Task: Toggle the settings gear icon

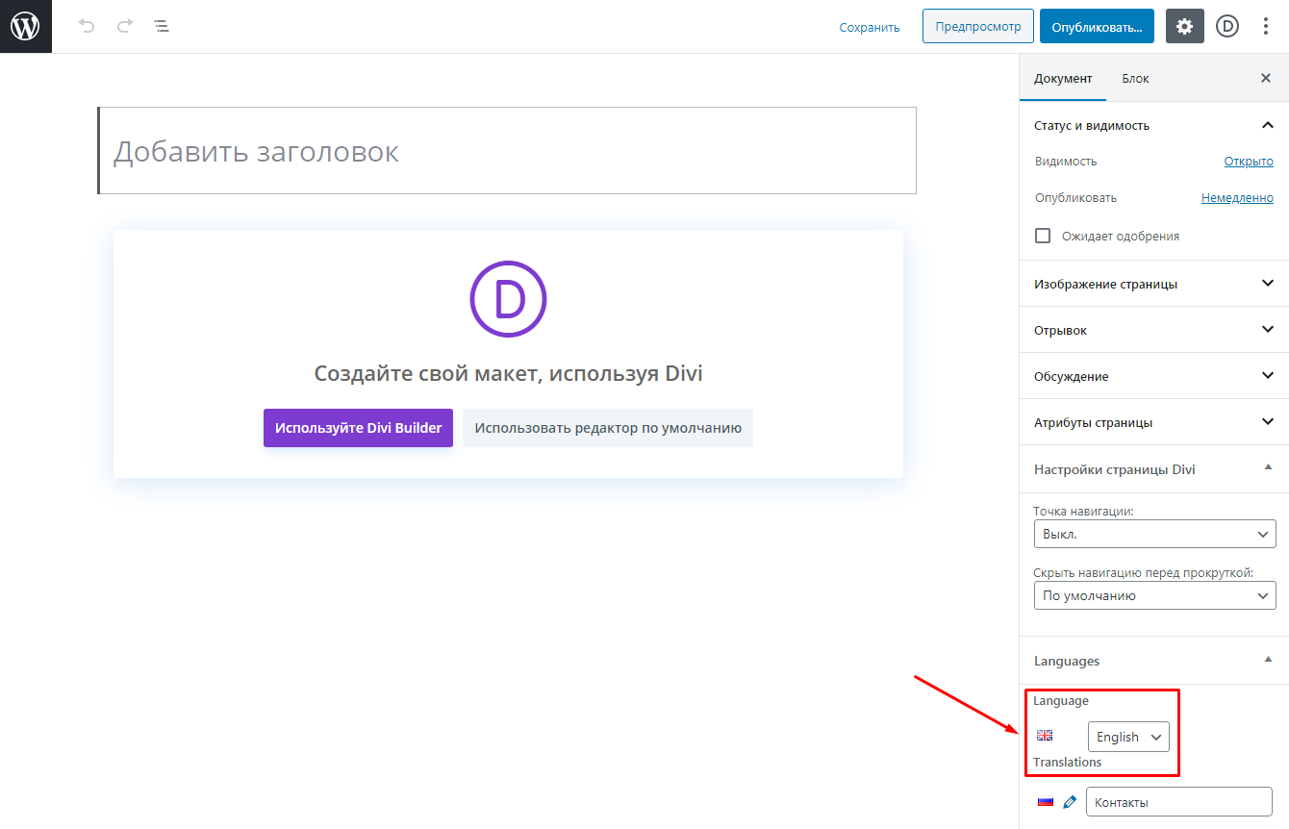Action: [x=1184, y=27]
